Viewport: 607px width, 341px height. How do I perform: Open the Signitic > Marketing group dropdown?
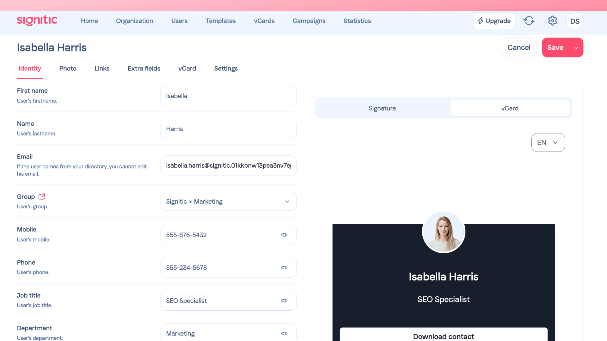click(x=228, y=201)
